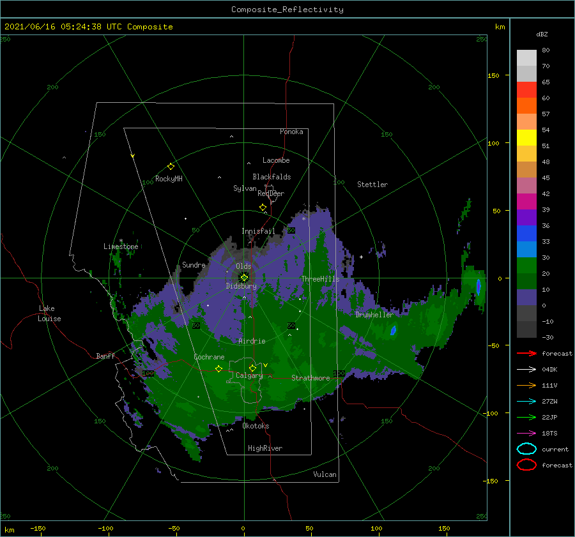Click the yellow color swatch for 54 dBZ

tap(526, 137)
